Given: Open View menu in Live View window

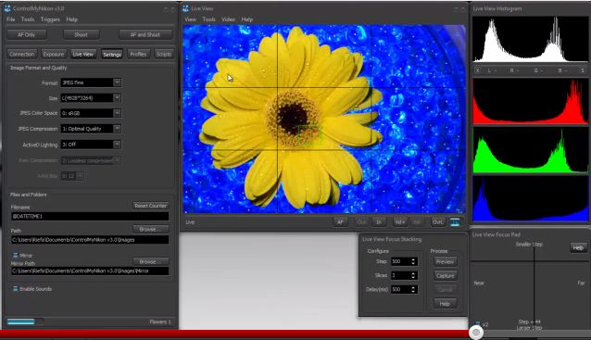Looking at the screenshot, I should (x=190, y=19).
